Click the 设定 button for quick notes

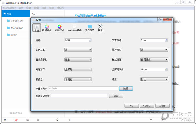coord(116,96)
